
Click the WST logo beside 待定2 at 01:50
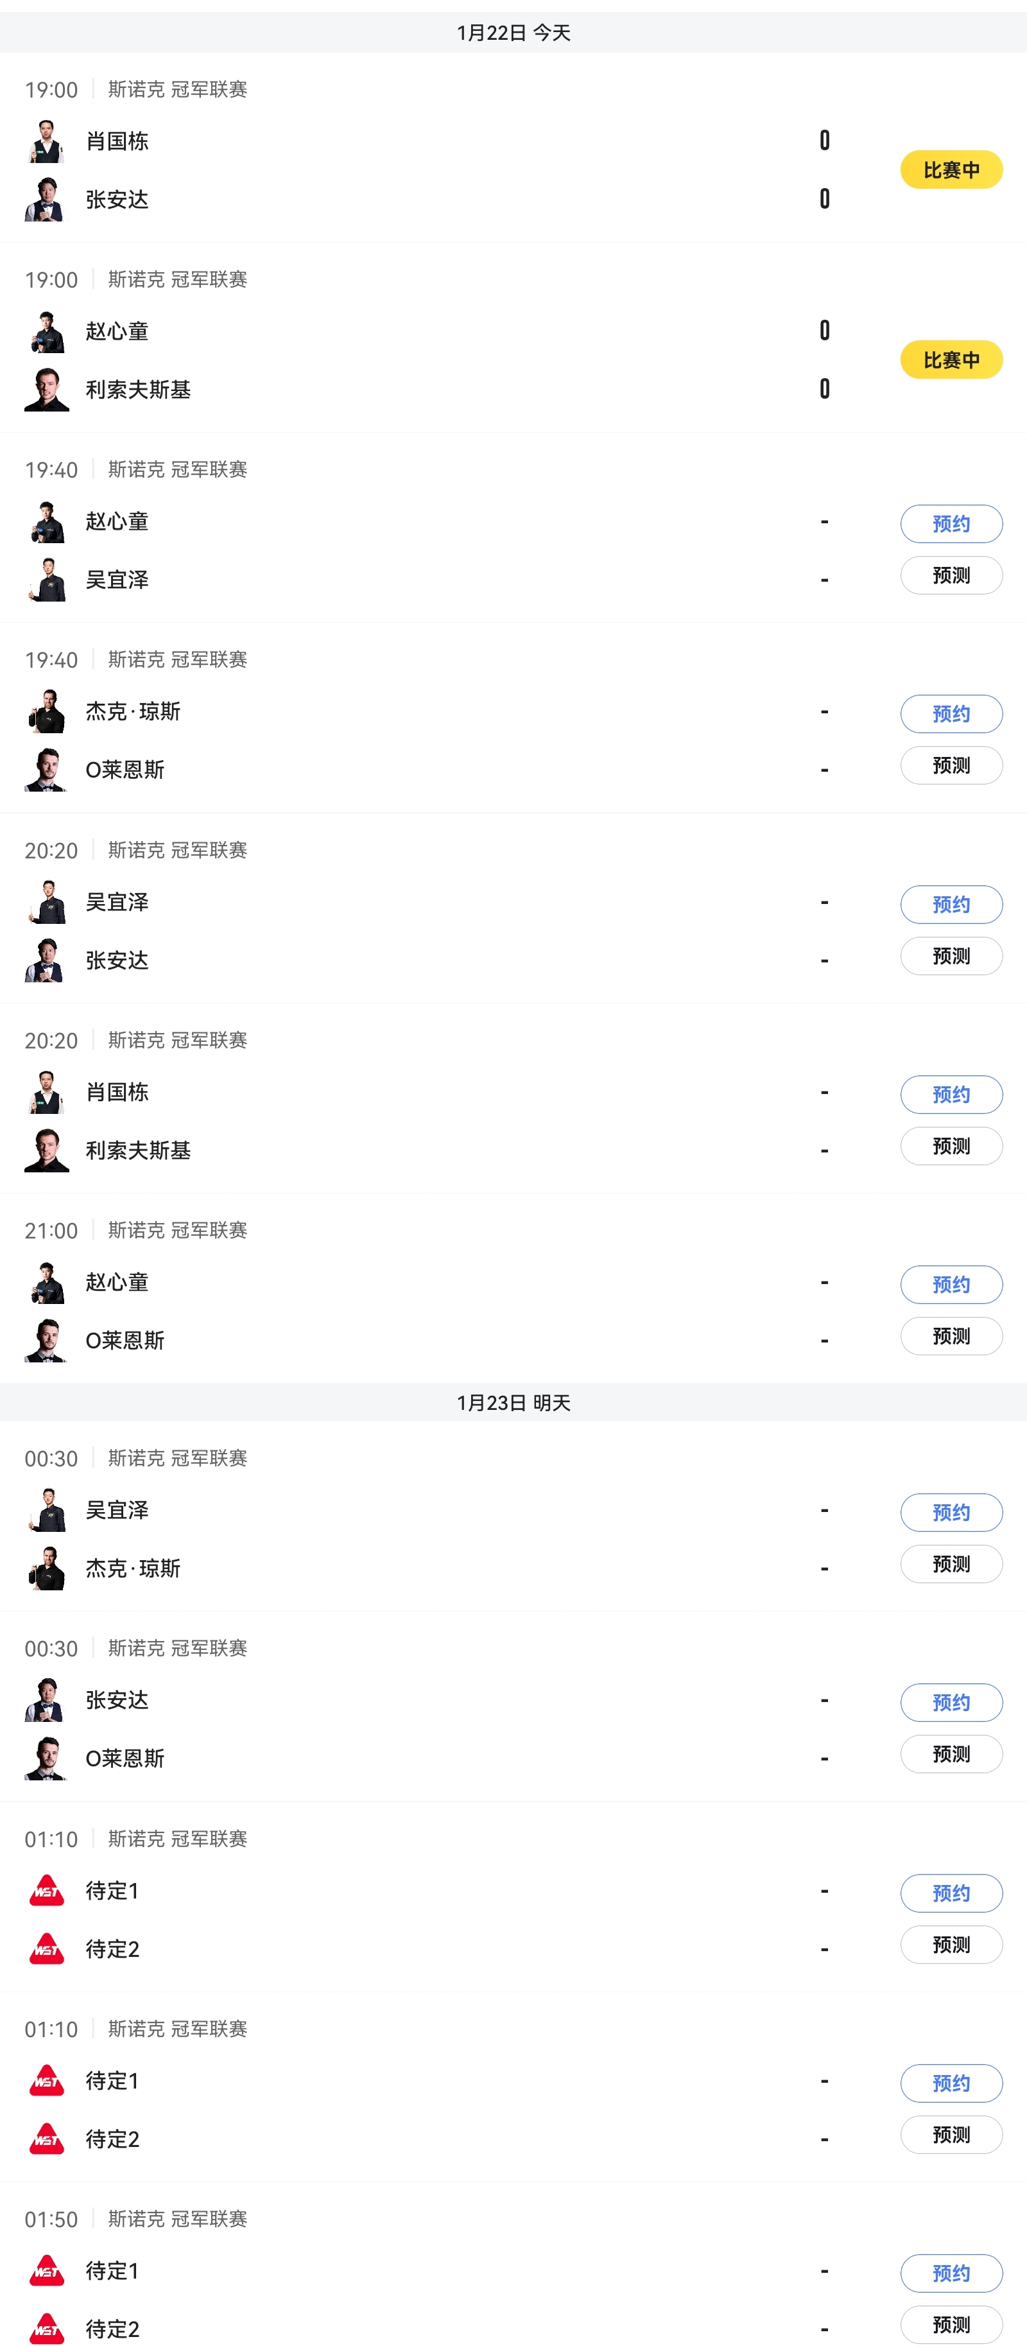point(46,2329)
